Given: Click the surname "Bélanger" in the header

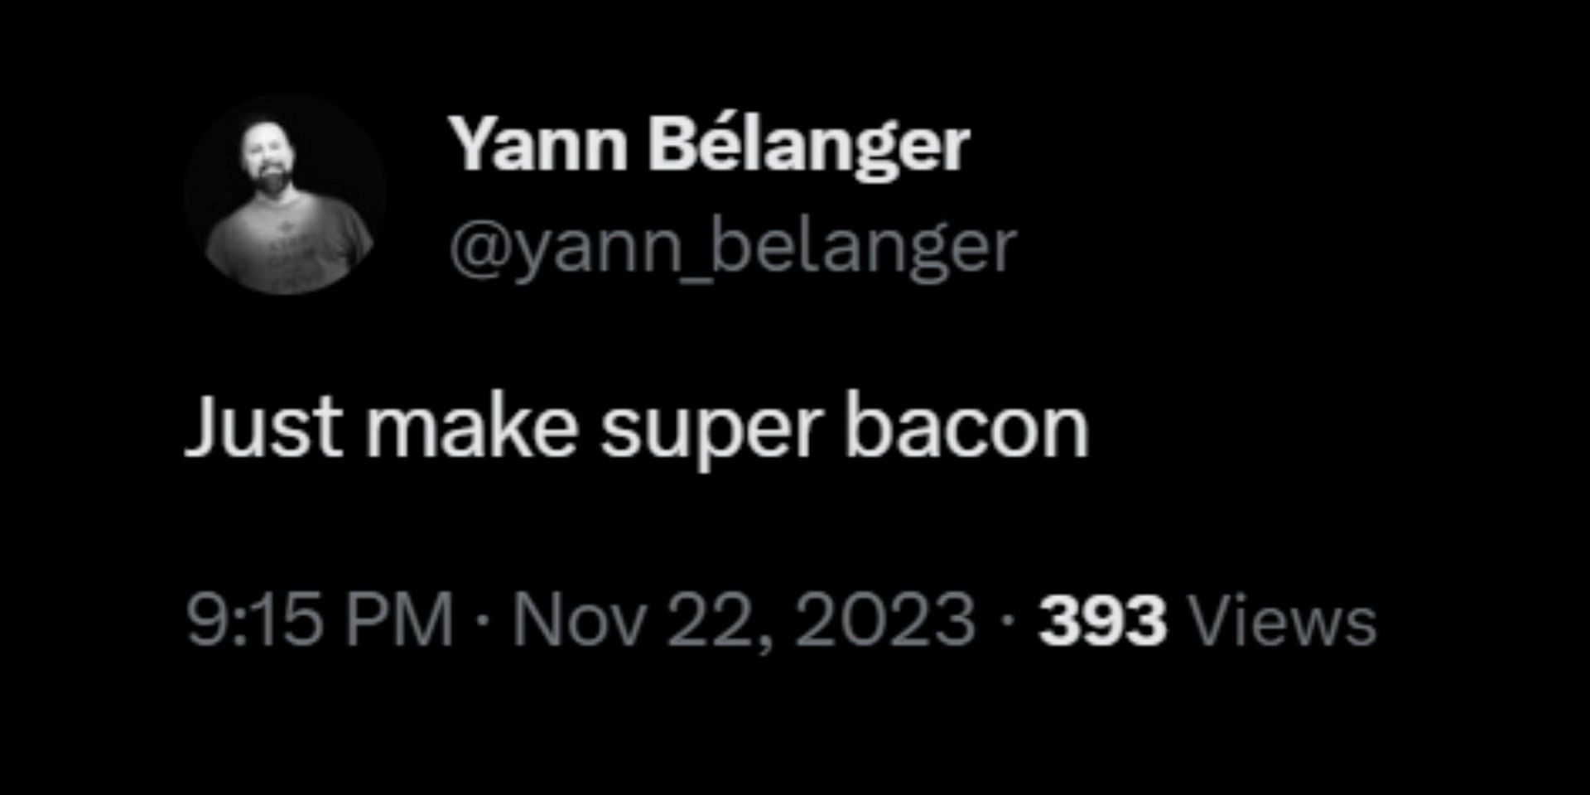Looking at the screenshot, I should [808, 145].
